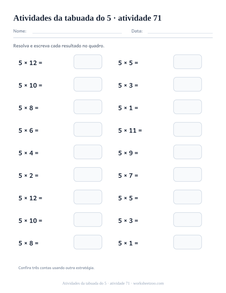This screenshot has height=293, width=226.
Task: Select answer box for last 5 × 1
Action: pyautogui.click(x=188, y=242)
